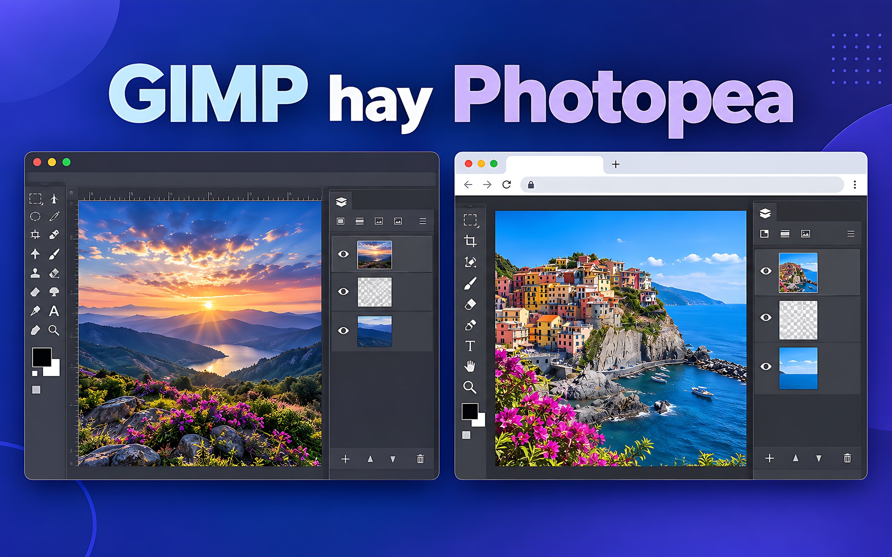
Task: Select the zoom tool in Photopea toolbar
Action: [x=470, y=387]
